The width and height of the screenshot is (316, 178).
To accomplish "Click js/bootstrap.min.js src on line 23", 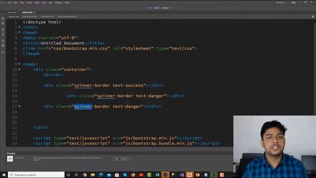I will [x=150, y=138].
